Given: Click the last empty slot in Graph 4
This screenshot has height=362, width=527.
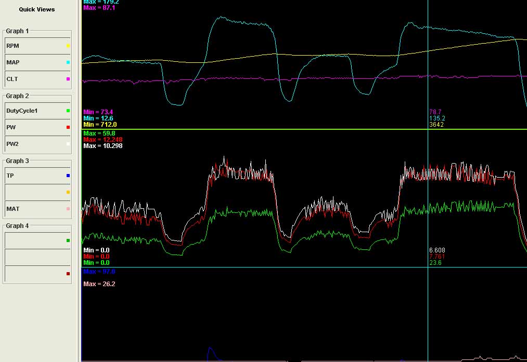Looking at the screenshot, I should [34, 274].
